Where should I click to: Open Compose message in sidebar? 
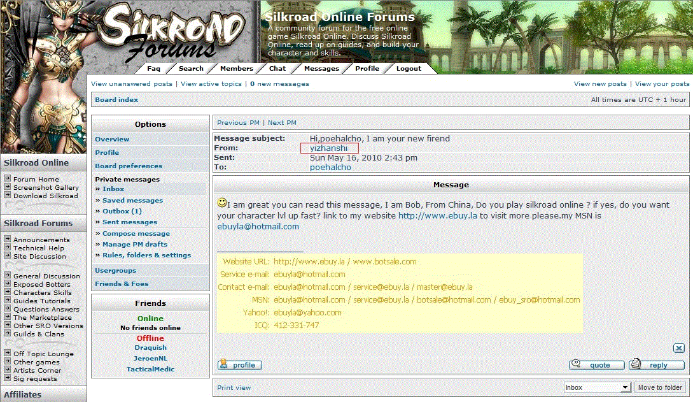[136, 233]
